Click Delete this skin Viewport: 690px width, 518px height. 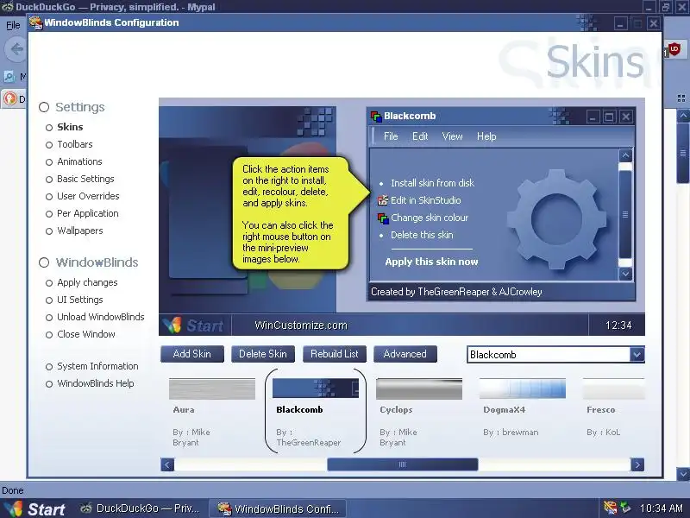pyautogui.click(x=422, y=235)
